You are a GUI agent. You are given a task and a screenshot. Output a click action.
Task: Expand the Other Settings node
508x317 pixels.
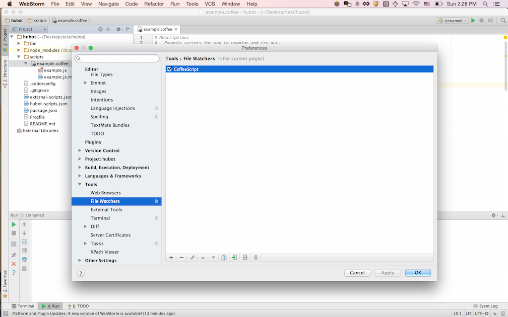click(80, 260)
